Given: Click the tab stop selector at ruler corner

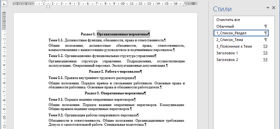Looking at the screenshot, I should pyautogui.click(x=4, y=3).
